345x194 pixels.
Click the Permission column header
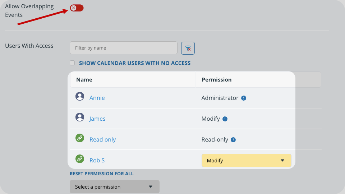pos(217,80)
